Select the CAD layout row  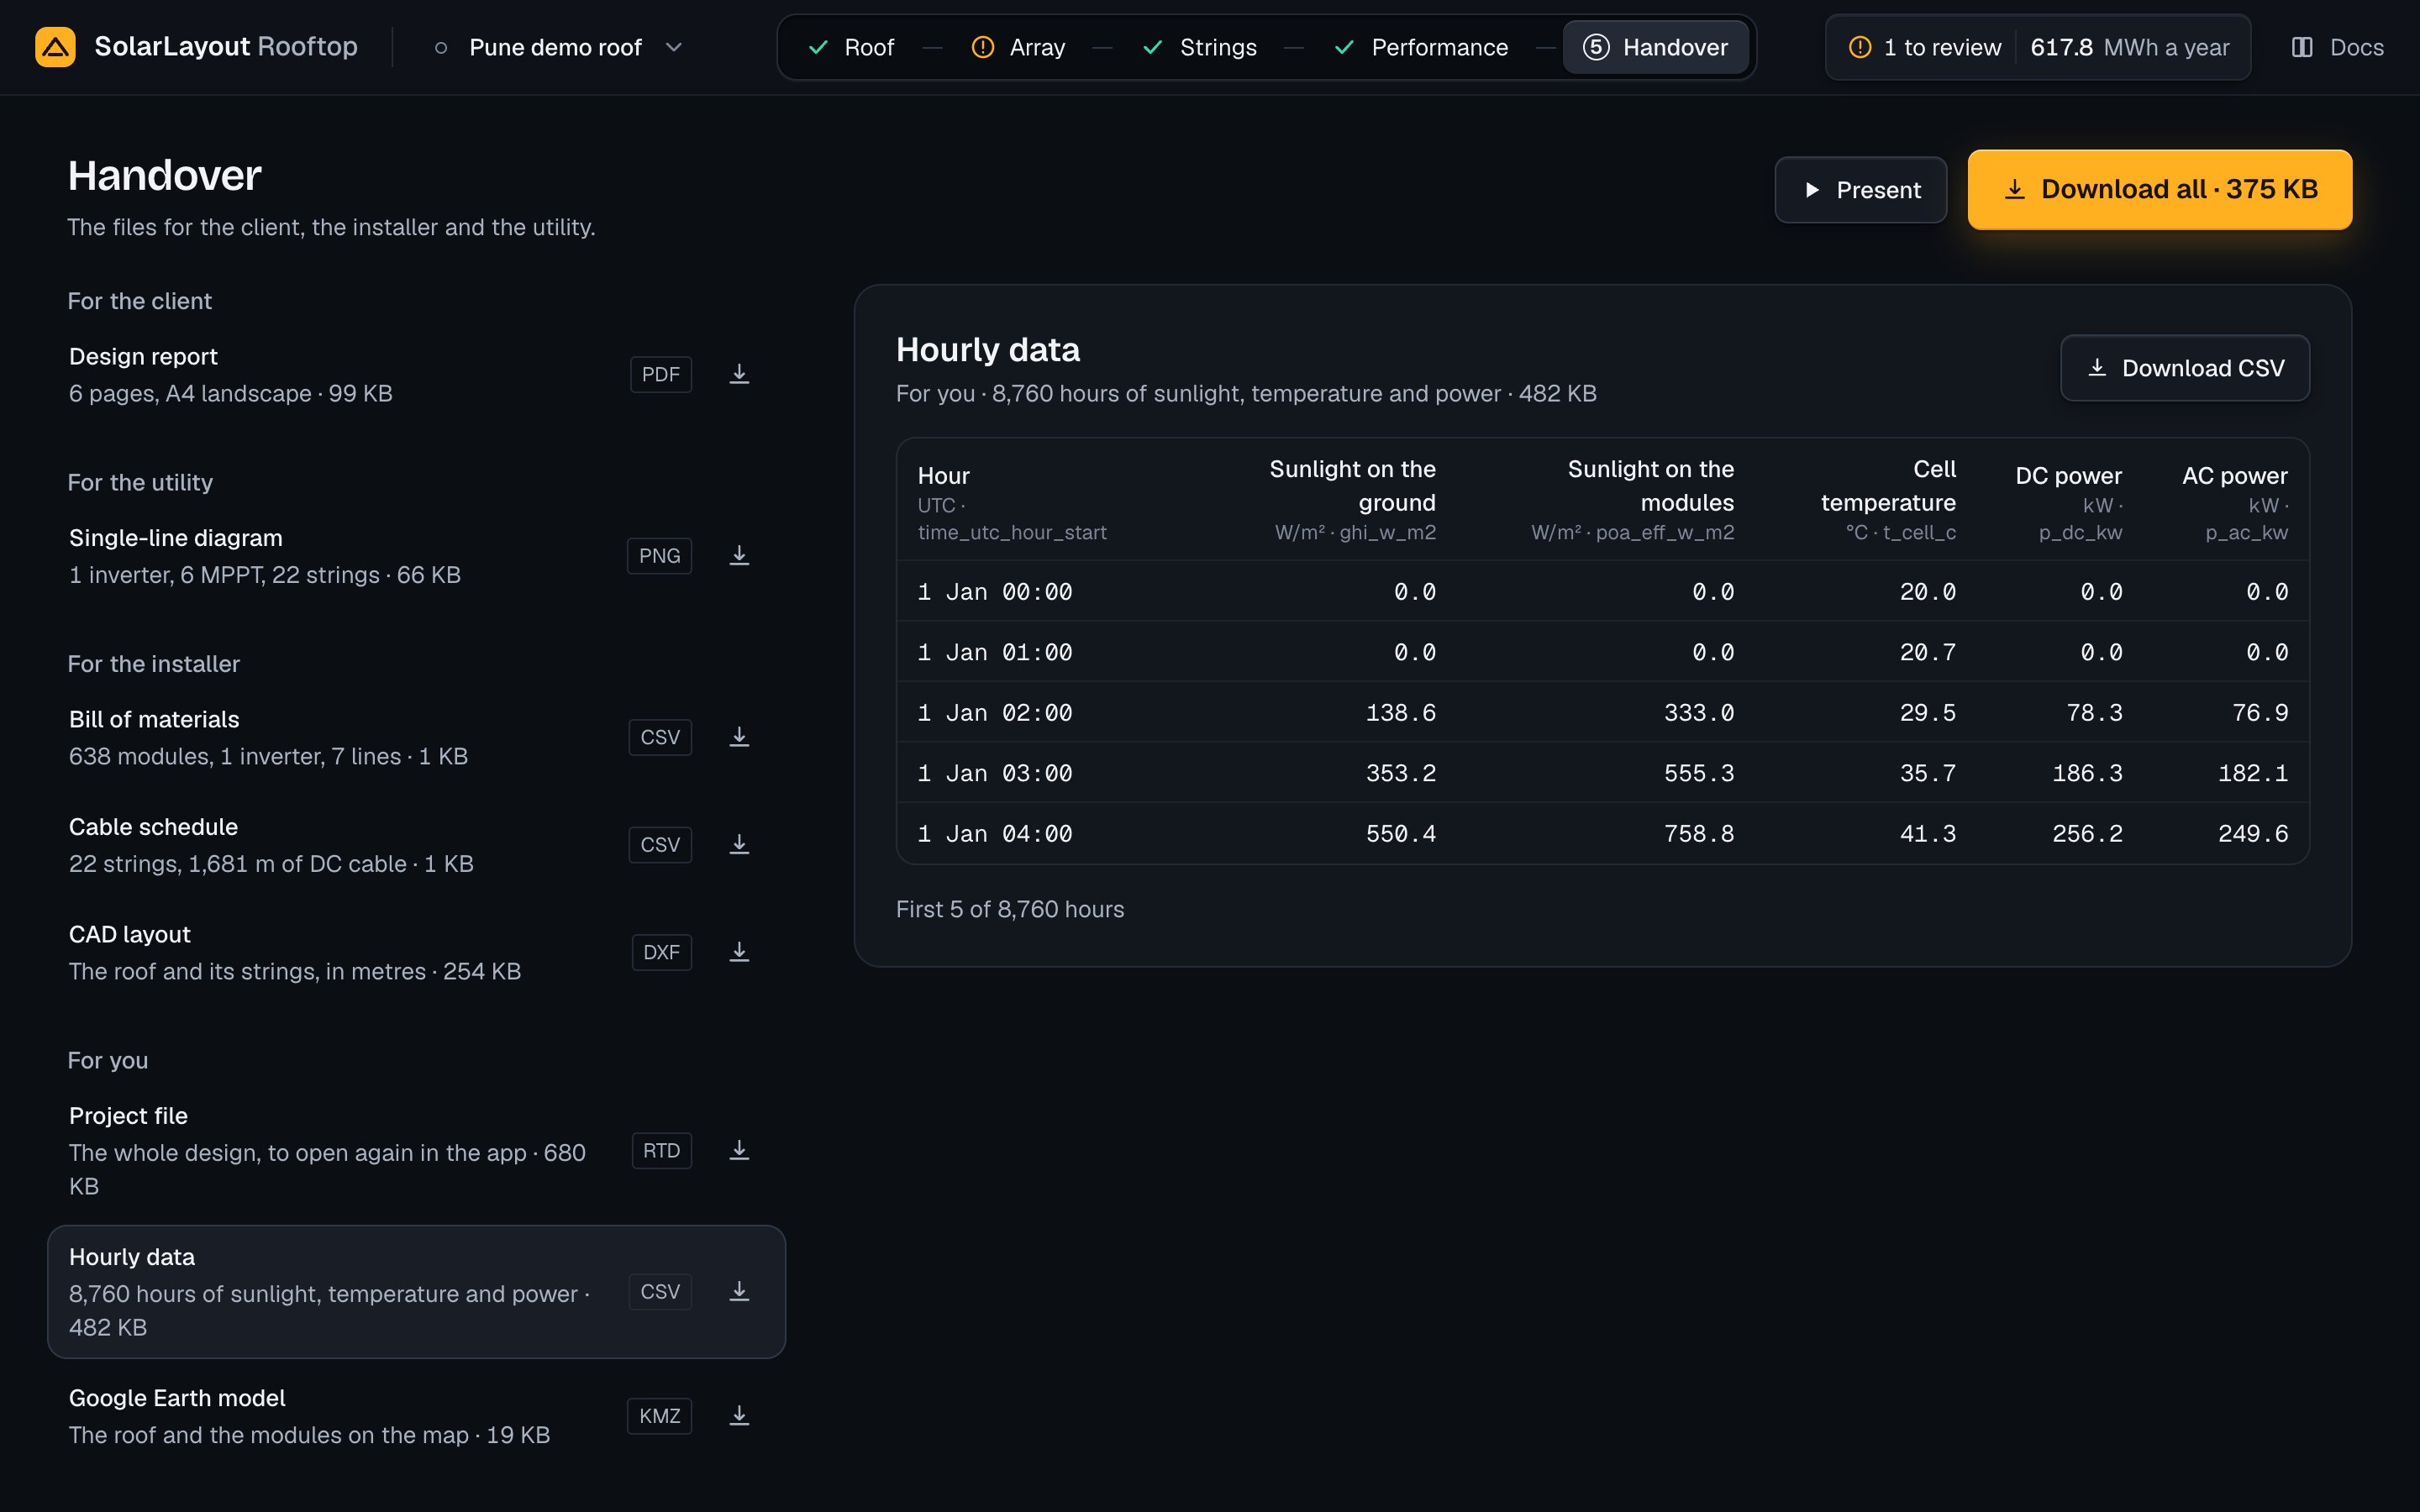[x=416, y=953]
